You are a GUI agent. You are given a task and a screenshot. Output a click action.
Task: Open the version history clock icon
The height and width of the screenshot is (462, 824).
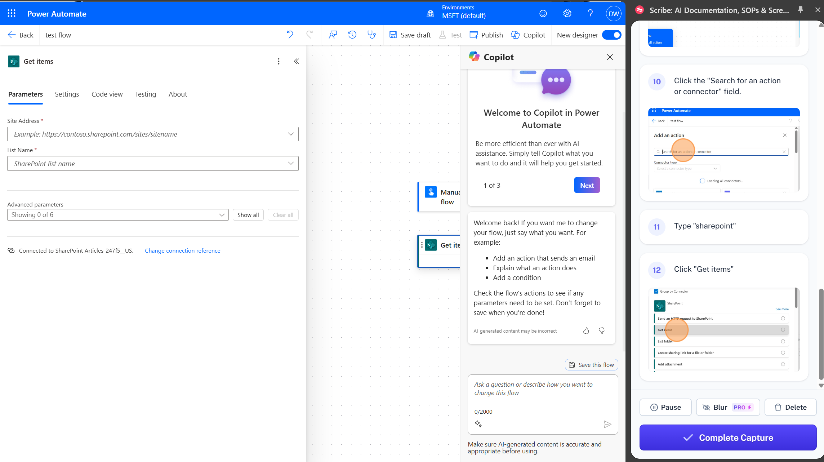click(x=352, y=35)
